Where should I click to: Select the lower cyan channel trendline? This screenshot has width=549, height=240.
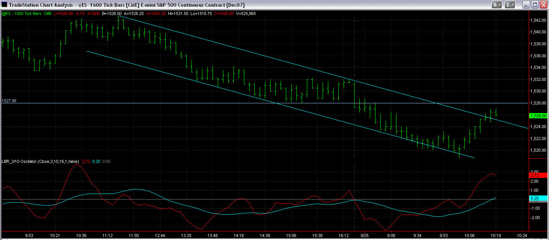[281, 105]
